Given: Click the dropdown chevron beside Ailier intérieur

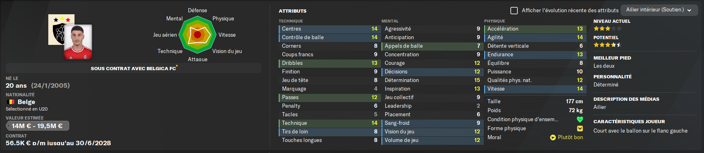Looking at the screenshot, I should click(x=689, y=10).
